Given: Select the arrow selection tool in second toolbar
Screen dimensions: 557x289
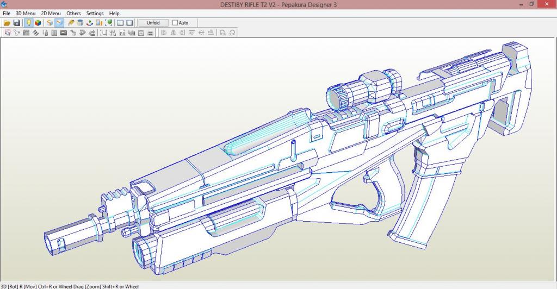Looking at the screenshot, I should pos(7,33).
